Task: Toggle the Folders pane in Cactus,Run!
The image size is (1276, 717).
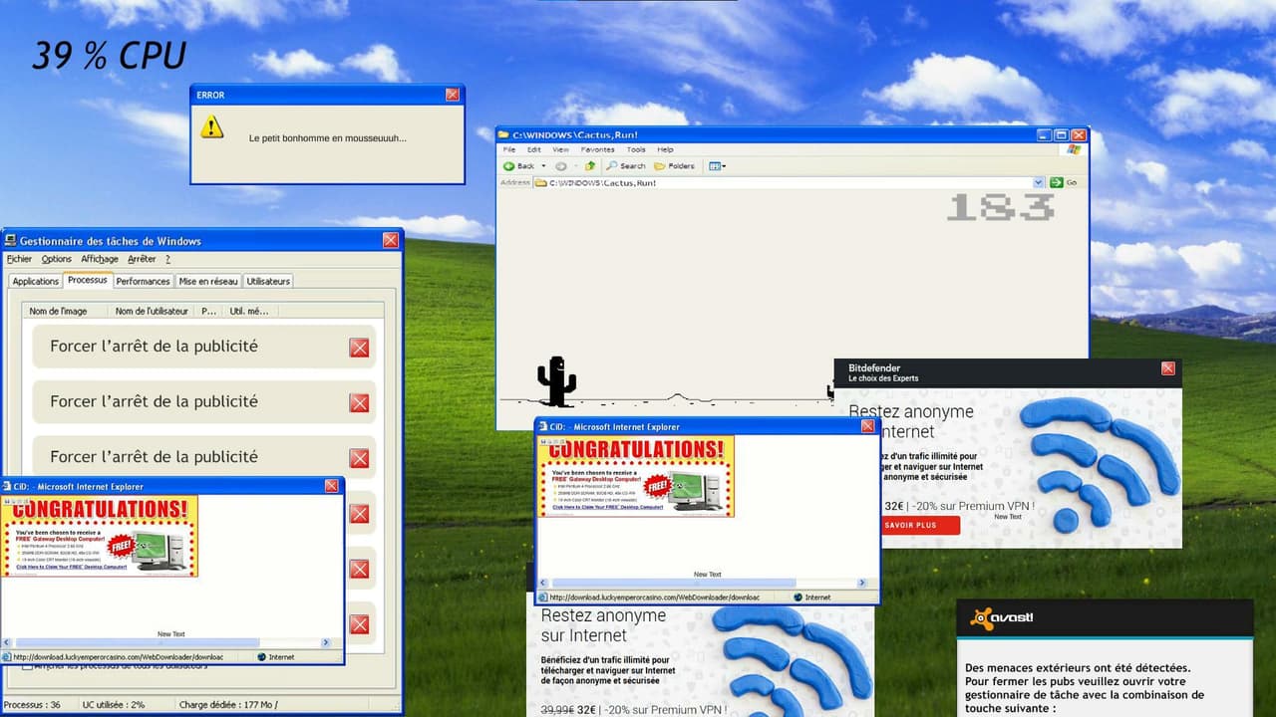Action: (675, 166)
